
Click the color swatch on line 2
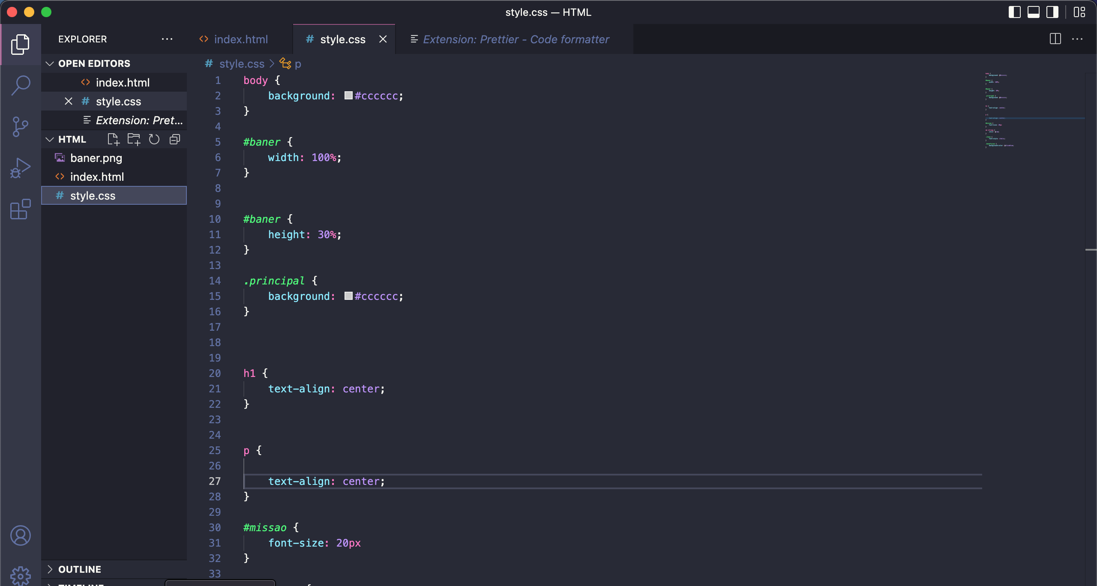click(x=348, y=96)
